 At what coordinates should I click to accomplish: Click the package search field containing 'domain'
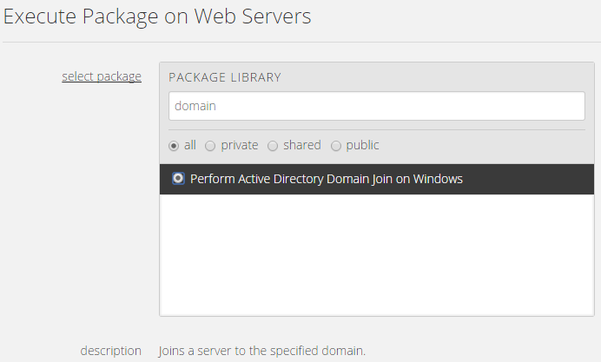coord(376,106)
